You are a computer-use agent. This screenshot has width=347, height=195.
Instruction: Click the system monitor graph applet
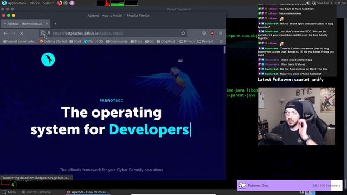(117, 3)
